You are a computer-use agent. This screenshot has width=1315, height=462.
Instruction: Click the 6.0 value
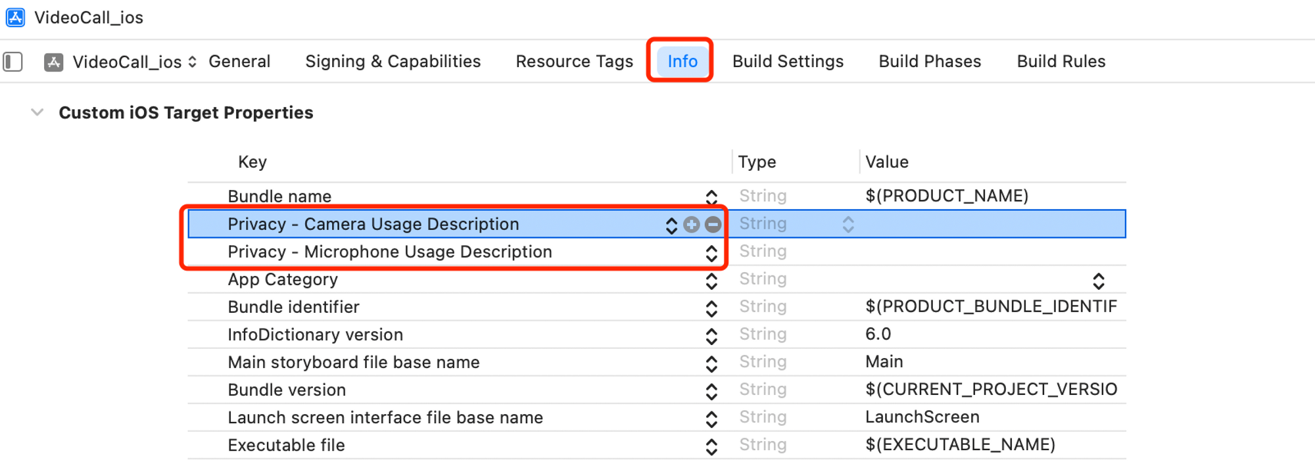tap(878, 334)
